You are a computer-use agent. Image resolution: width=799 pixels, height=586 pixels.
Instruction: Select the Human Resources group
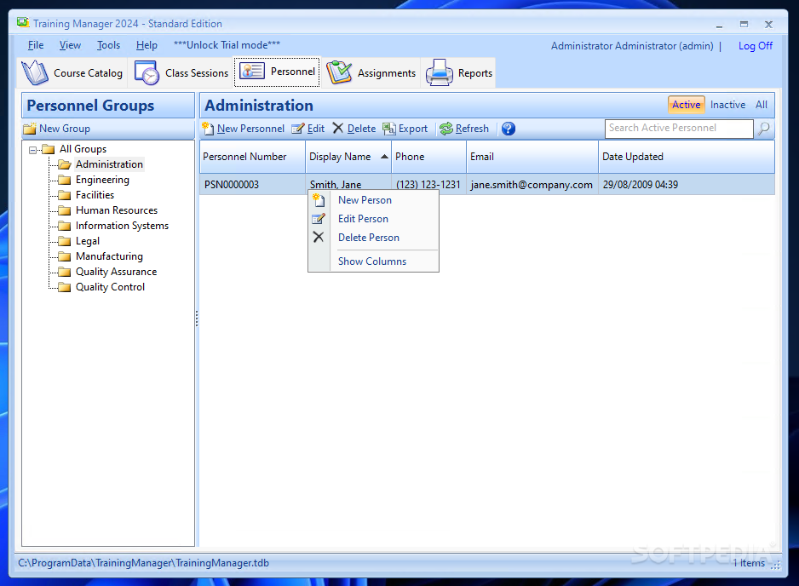tap(117, 210)
